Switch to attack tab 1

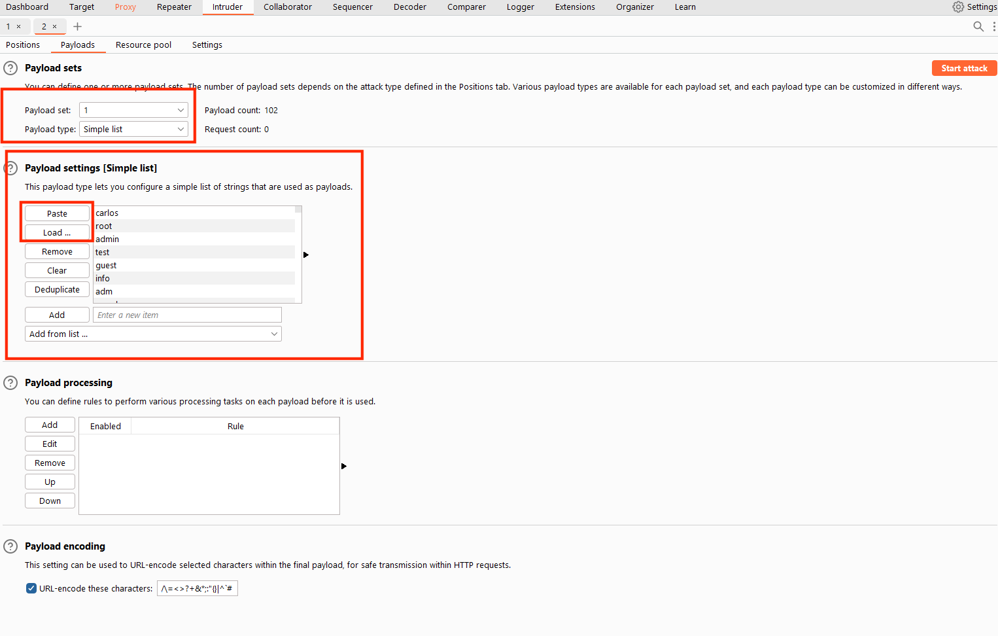point(7,26)
